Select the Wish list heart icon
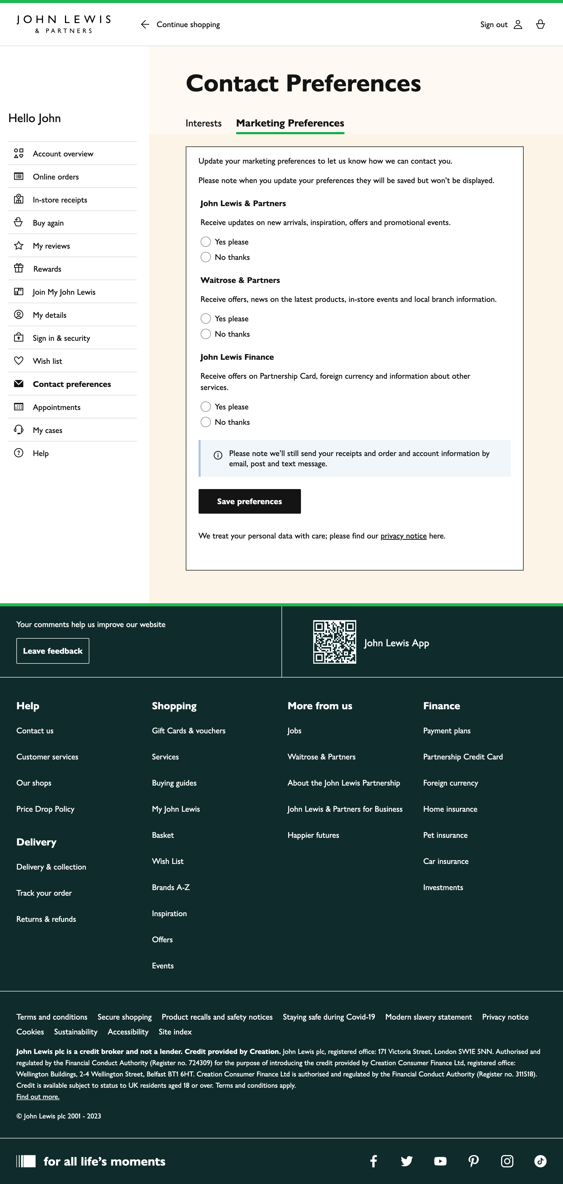The height and width of the screenshot is (1184, 563). click(18, 361)
